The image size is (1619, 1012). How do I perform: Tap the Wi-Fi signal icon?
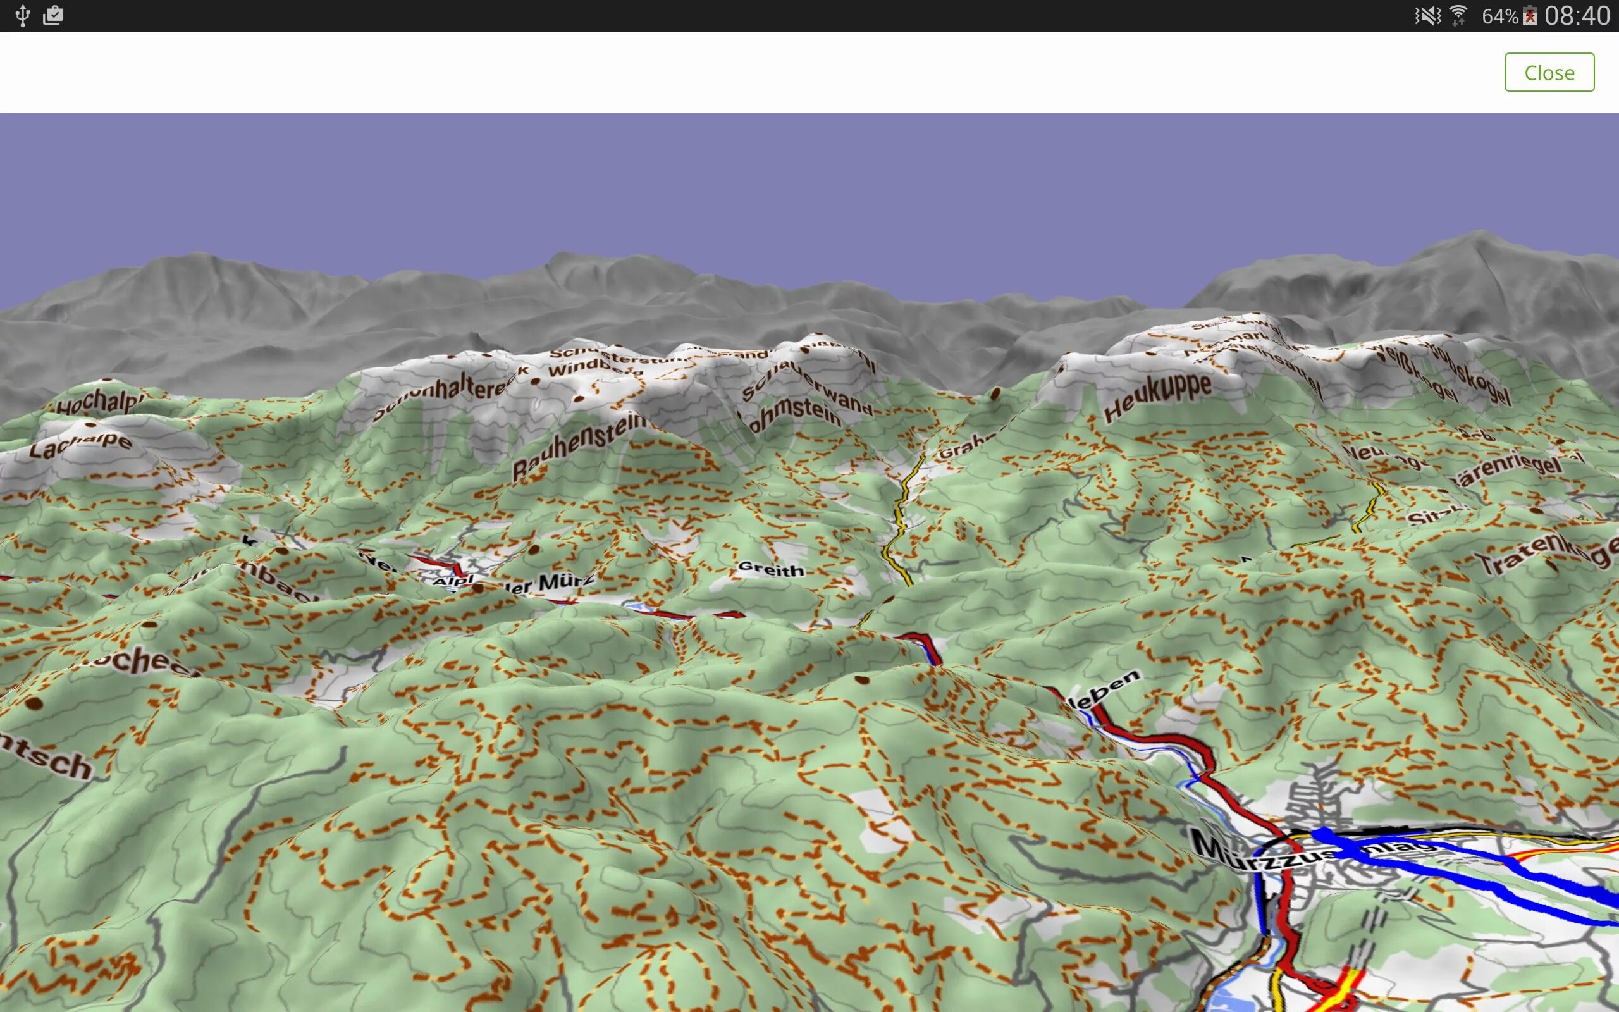click(1458, 15)
